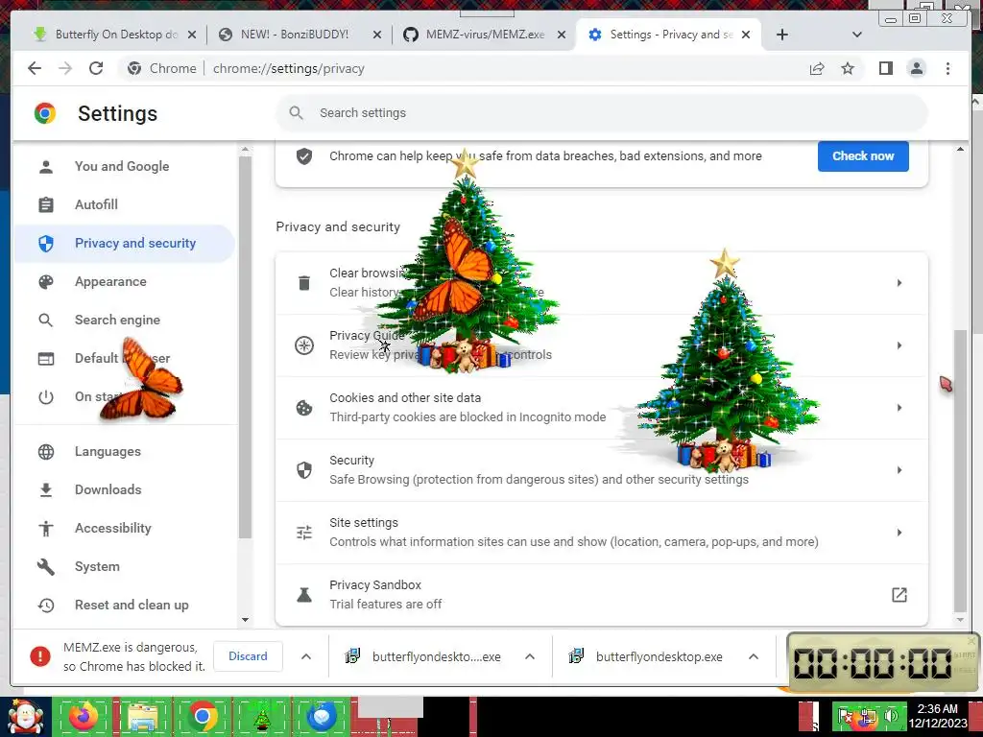
Task: Switch to the NEW! - BonziBUDDY! tab
Action: point(294,35)
